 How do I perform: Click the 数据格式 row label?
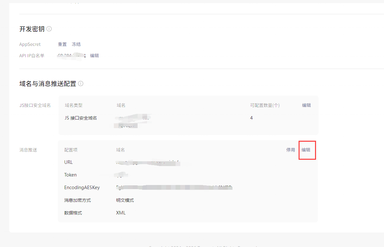pos(73,213)
